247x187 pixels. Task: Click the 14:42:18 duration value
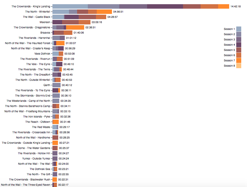(235, 7)
